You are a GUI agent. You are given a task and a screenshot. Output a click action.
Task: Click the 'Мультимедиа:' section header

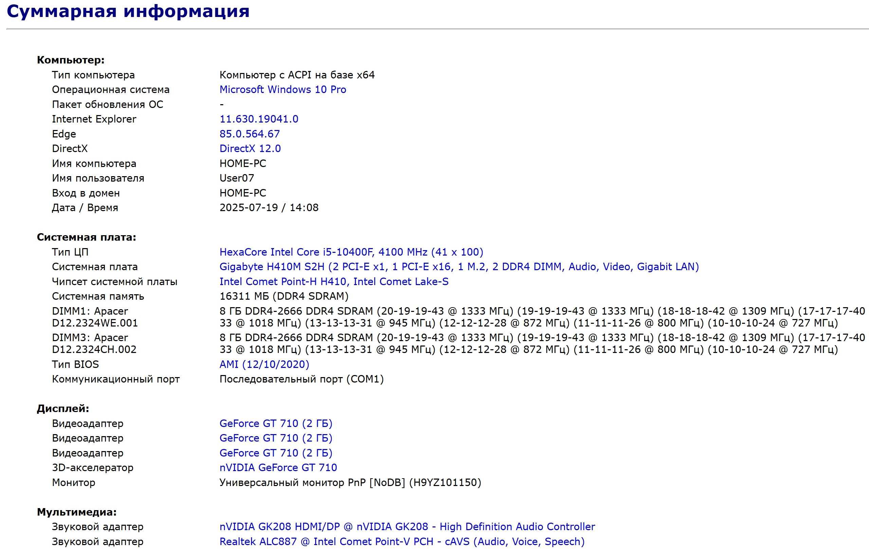point(77,512)
